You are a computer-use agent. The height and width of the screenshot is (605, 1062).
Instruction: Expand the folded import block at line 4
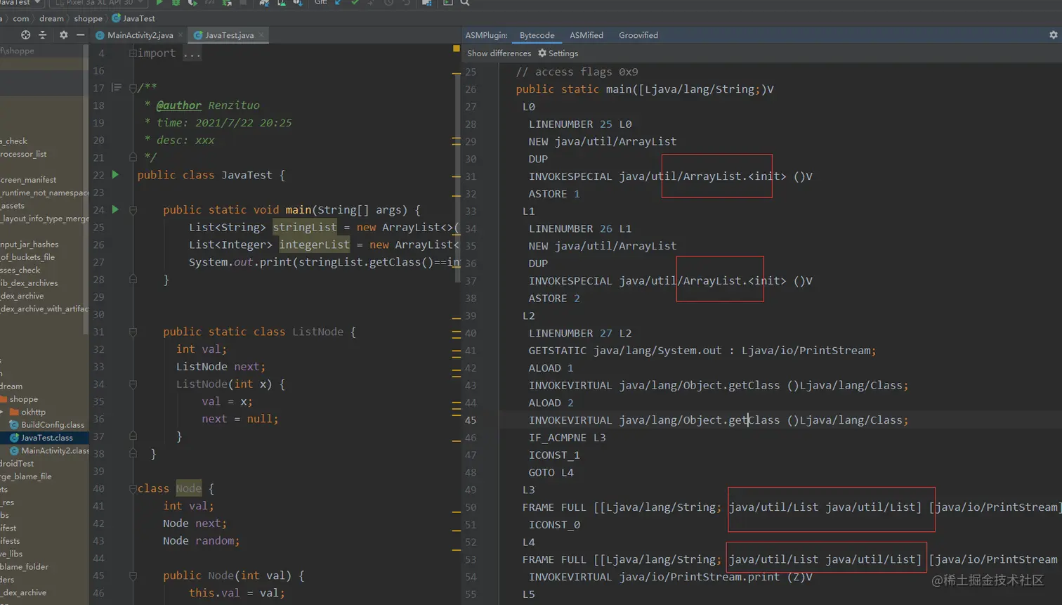(x=133, y=53)
